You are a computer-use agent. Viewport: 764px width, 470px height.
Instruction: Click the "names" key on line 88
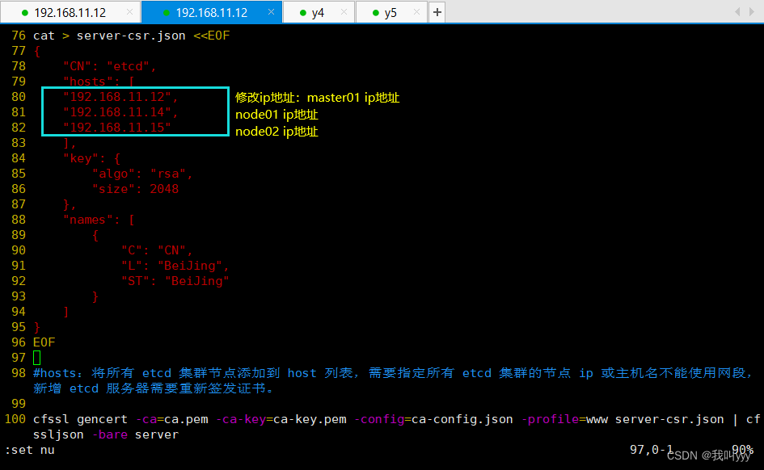click(87, 220)
